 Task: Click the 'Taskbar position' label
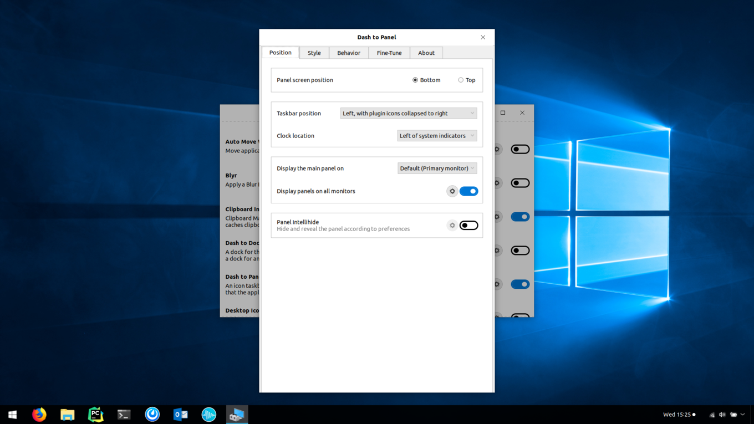(299, 113)
